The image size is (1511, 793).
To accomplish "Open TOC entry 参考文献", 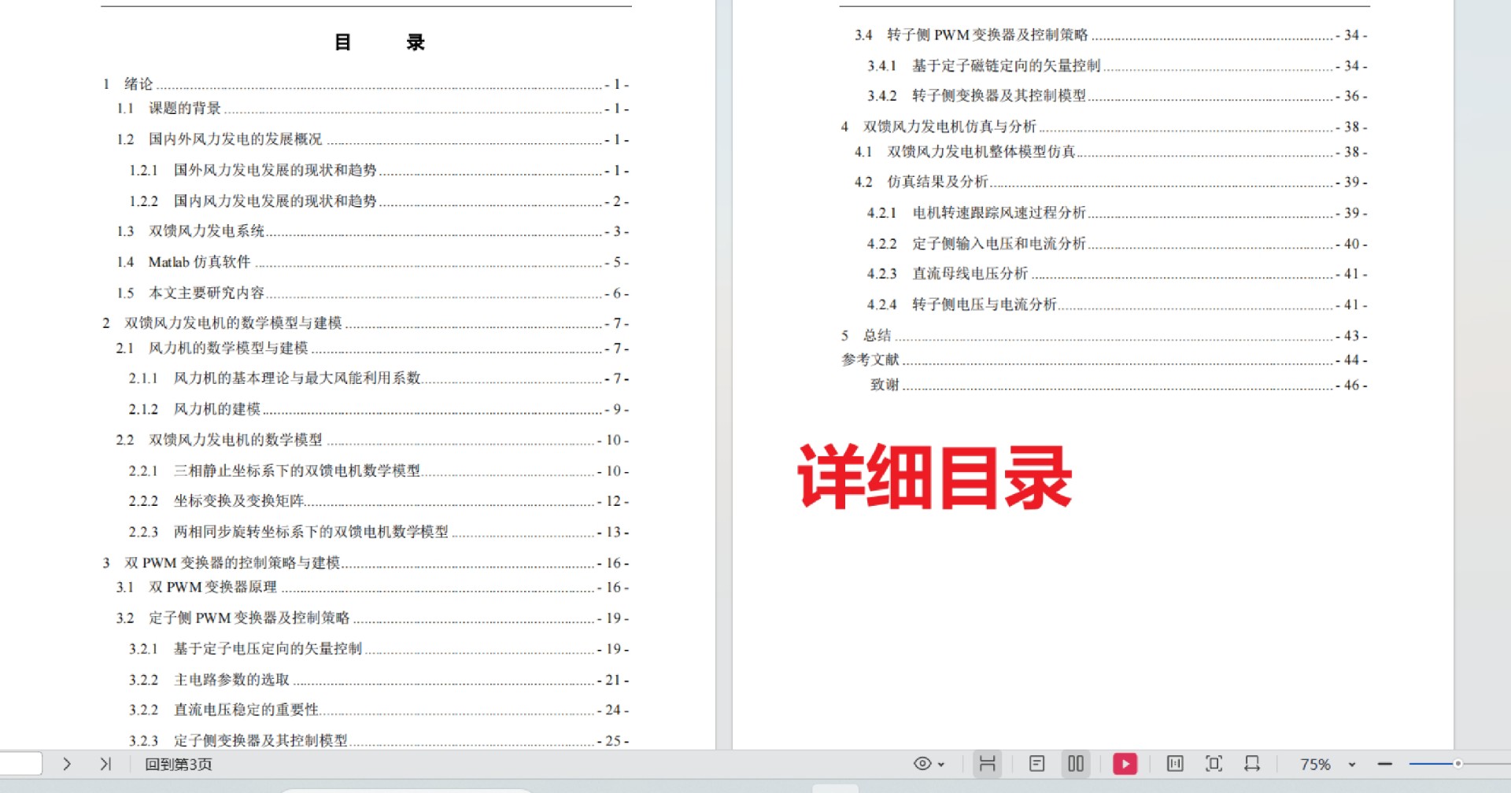I will coord(1104,360).
